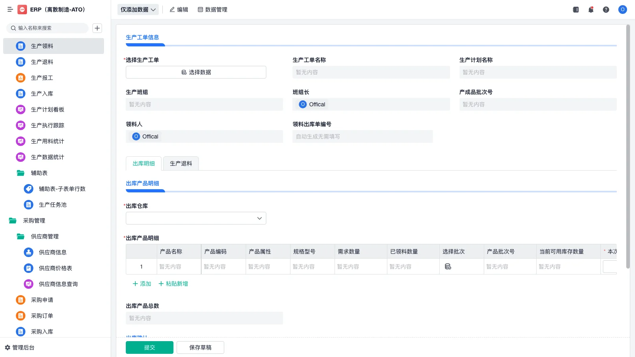Open the user avatar menu at top right

(623, 10)
